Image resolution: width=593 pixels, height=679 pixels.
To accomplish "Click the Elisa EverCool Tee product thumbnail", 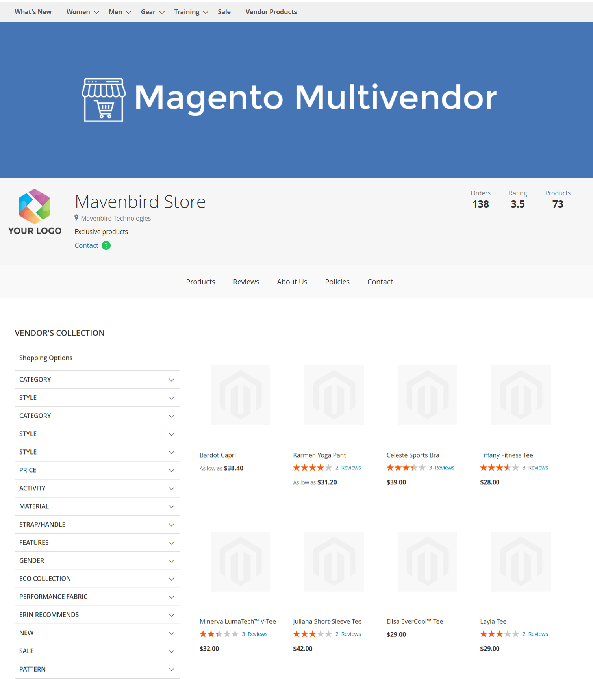I will tap(427, 562).
